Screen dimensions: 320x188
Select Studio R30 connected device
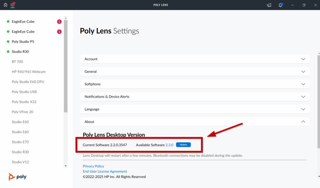click(x=20, y=52)
